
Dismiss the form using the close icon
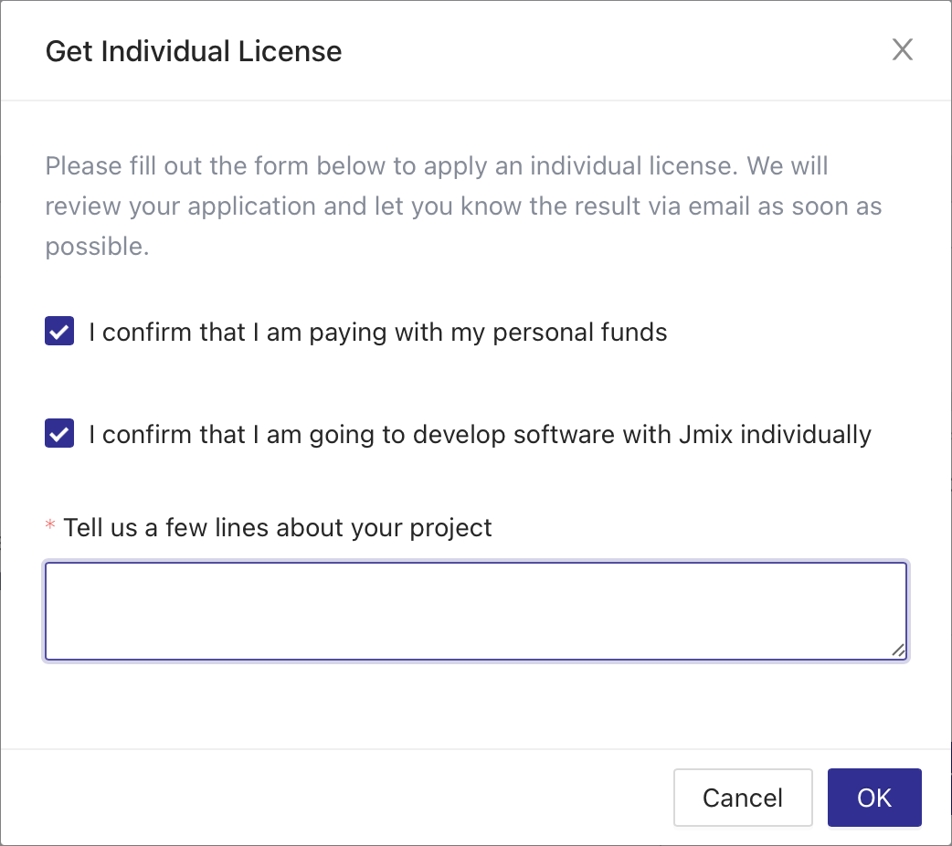[903, 50]
